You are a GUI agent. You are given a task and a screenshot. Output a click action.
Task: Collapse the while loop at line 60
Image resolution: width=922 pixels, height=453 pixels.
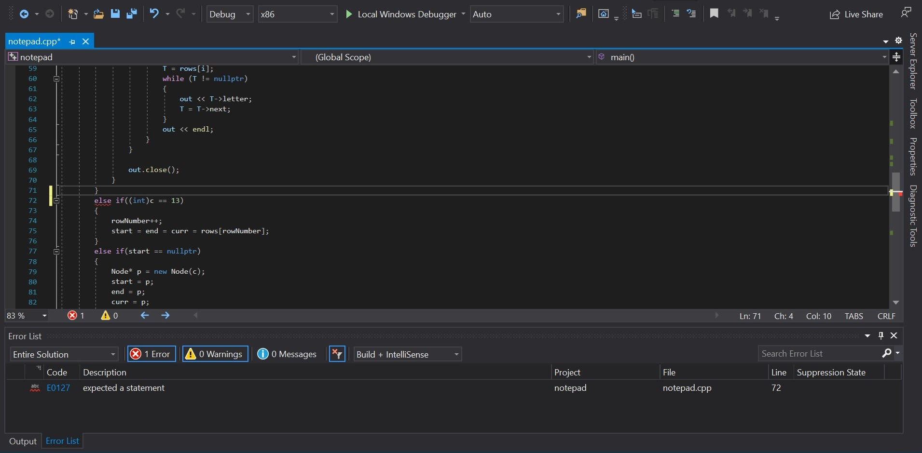pyautogui.click(x=56, y=79)
